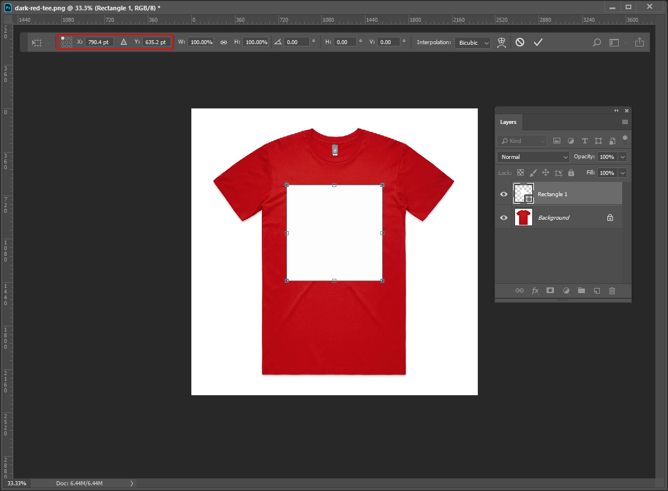The image size is (668, 491).
Task: Click the Photoshop Ps icon in title bar
Action: 7,7
